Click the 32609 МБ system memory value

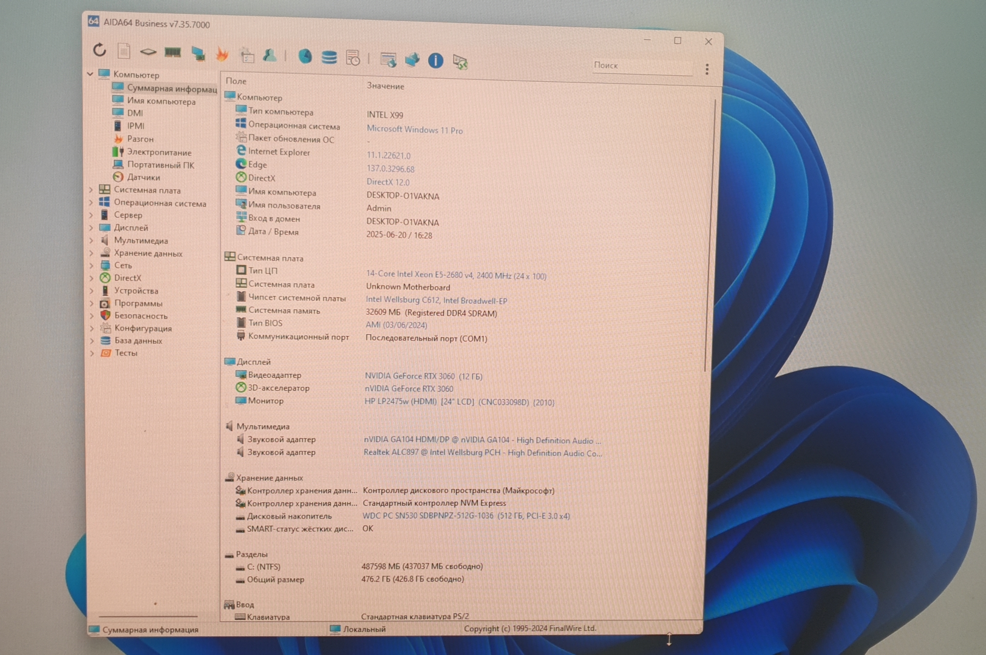(431, 313)
